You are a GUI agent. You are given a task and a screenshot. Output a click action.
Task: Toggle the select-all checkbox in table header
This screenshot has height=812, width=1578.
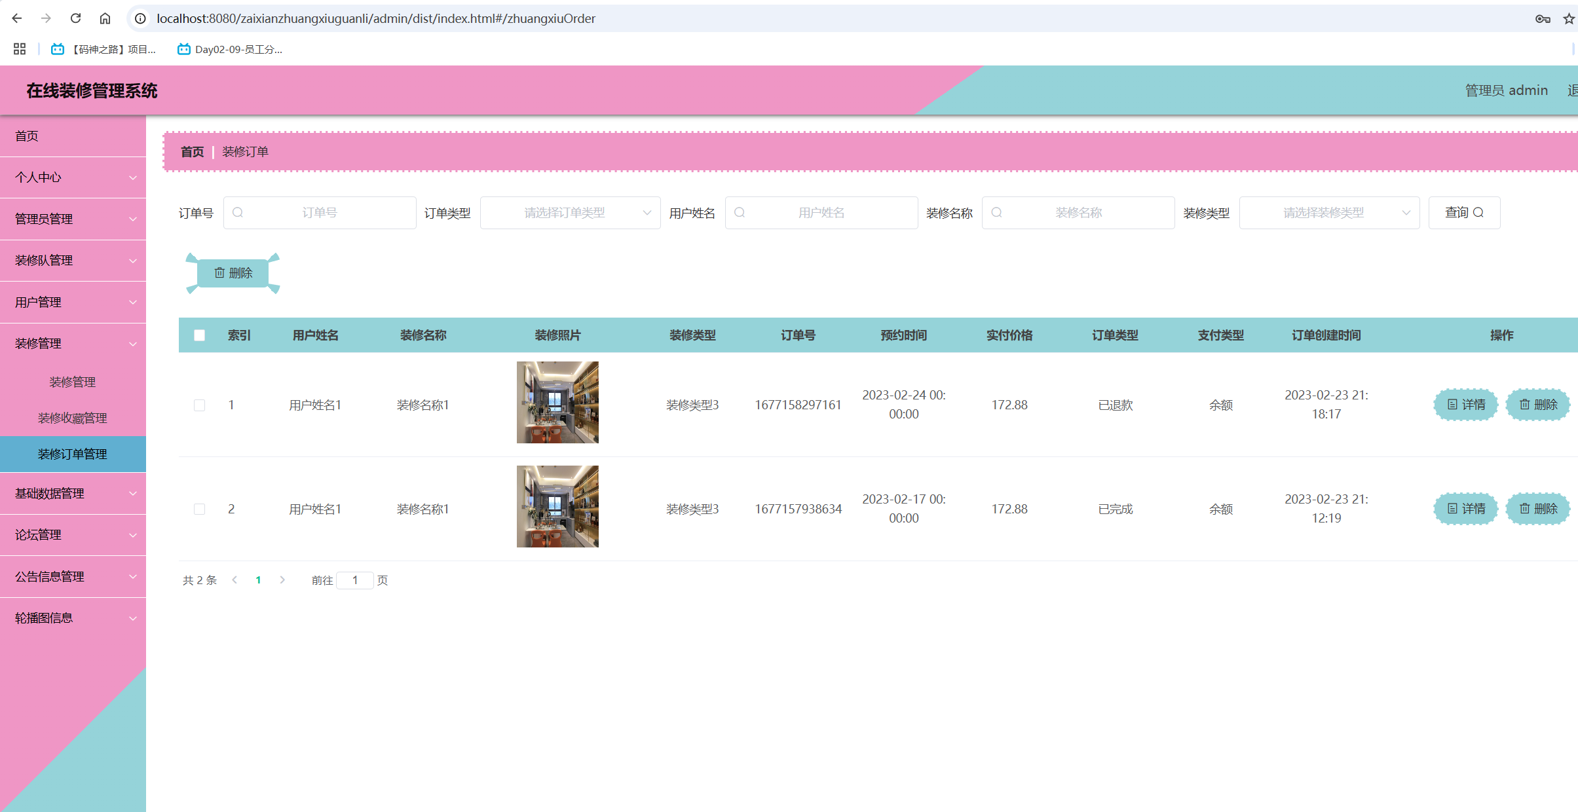point(200,335)
